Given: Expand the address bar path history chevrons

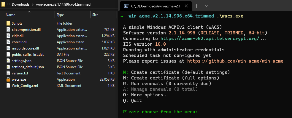Looking at the screenshot, I should coord(8,4).
